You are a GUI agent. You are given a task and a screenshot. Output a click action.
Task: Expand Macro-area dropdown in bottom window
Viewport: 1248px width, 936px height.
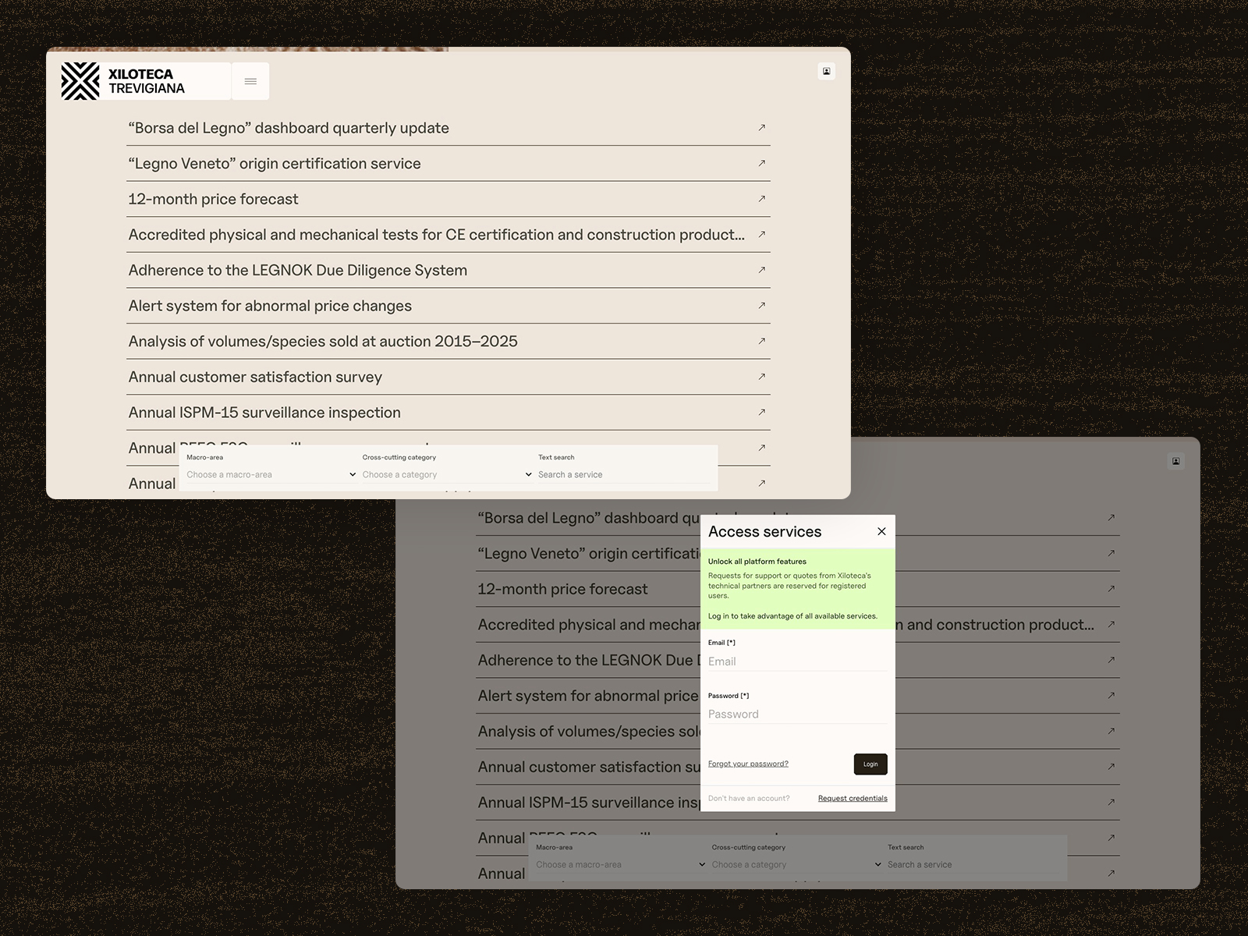coord(620,864)
